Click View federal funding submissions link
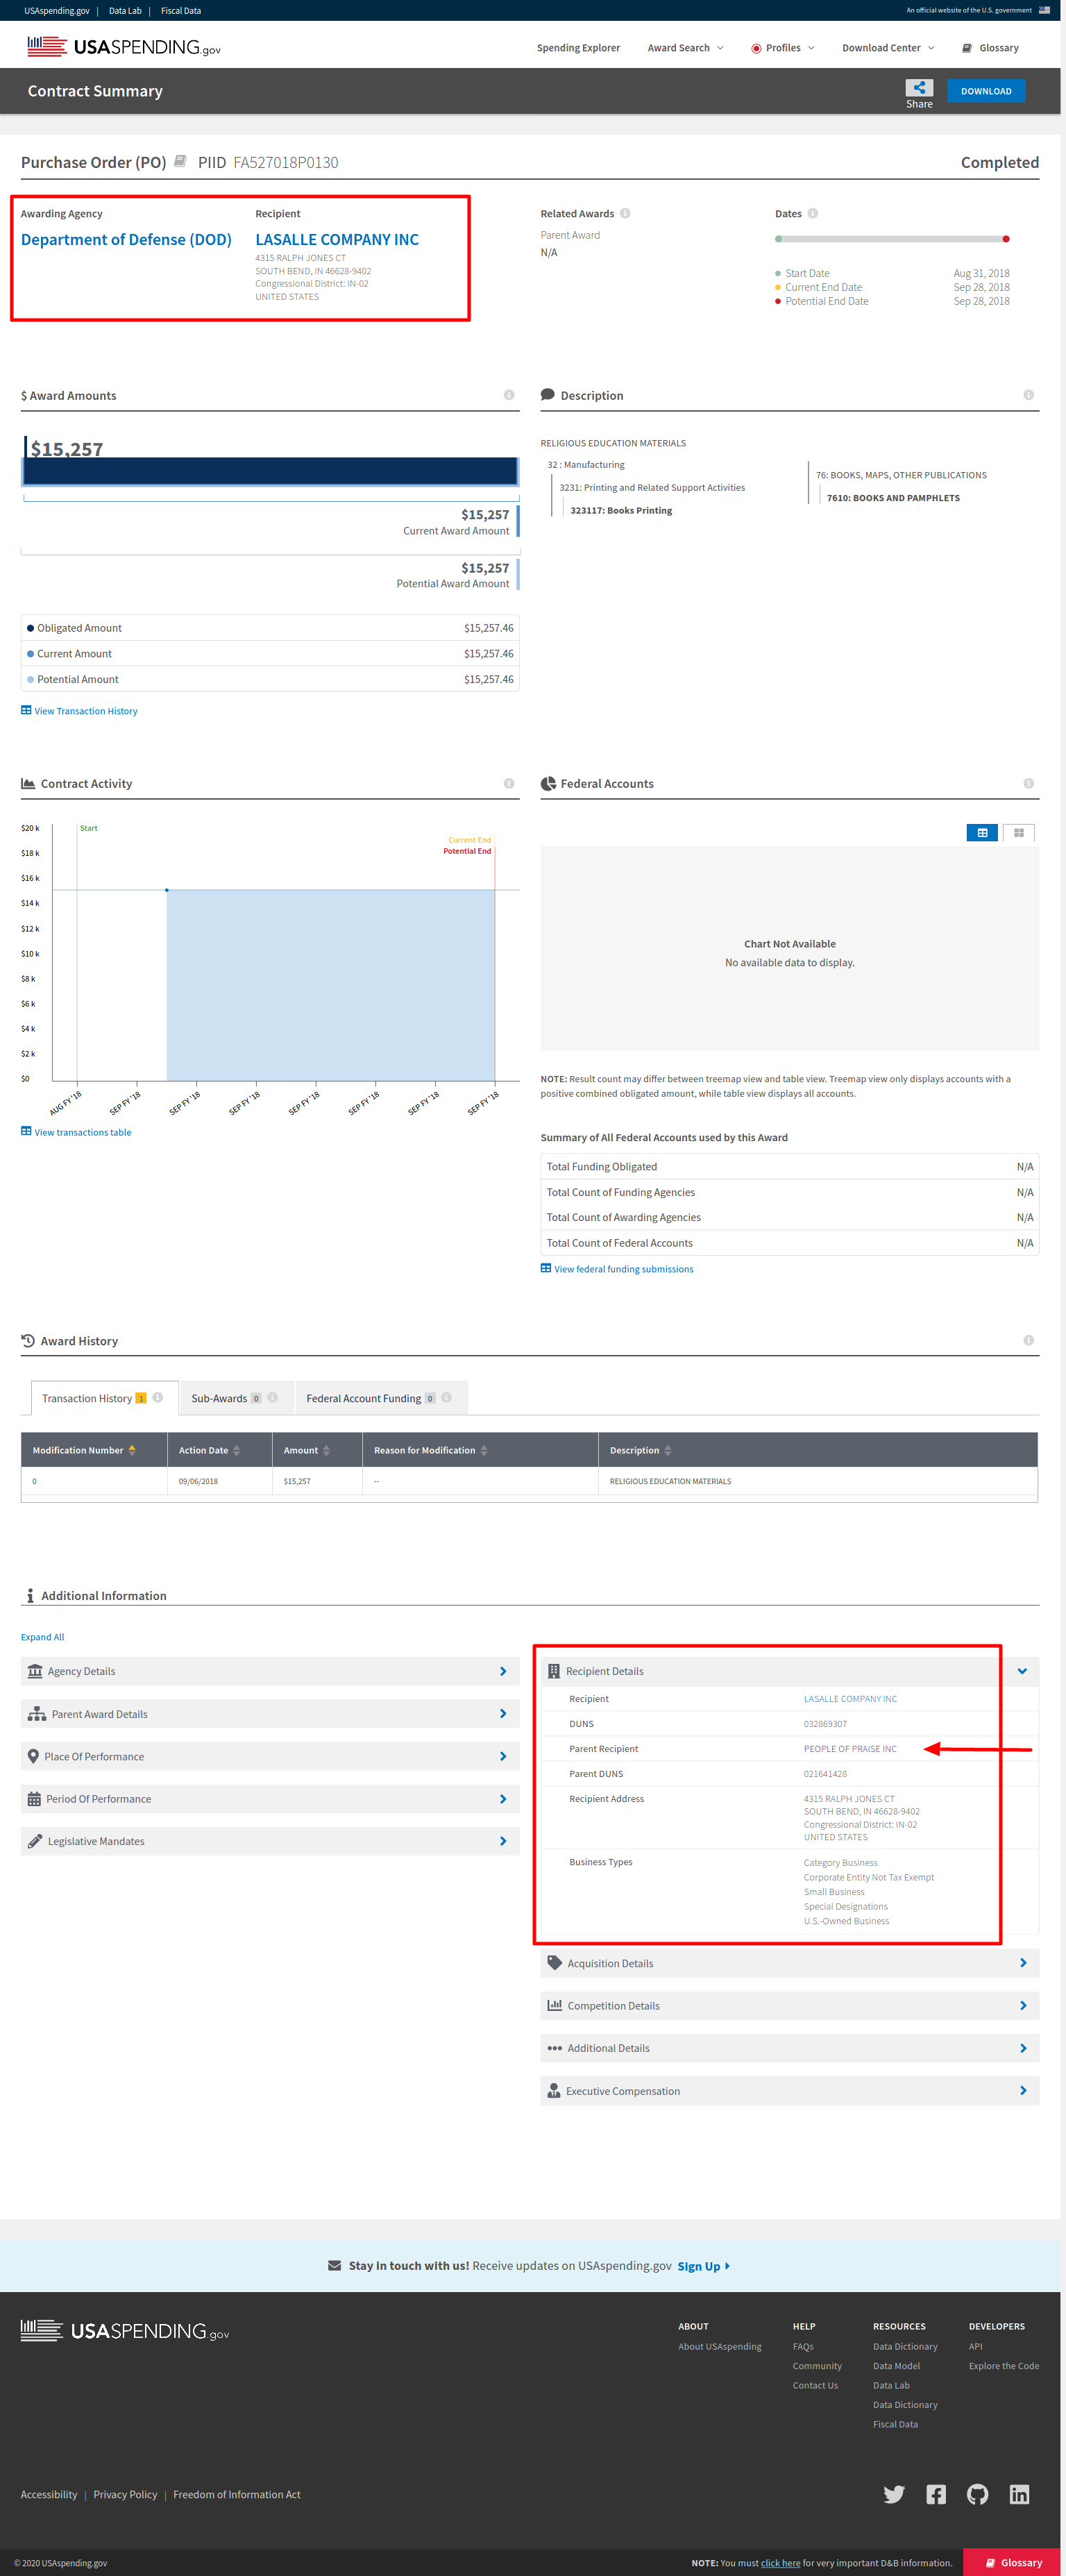 click(617, 1269)
